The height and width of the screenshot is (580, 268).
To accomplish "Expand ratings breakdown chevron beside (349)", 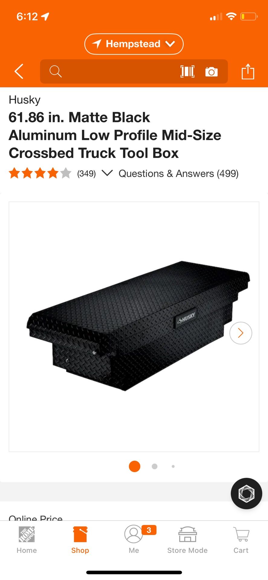I will click(107, 173).
